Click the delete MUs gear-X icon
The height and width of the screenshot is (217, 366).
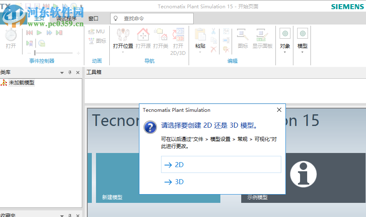pyautogui.click(x=226, y=49)
